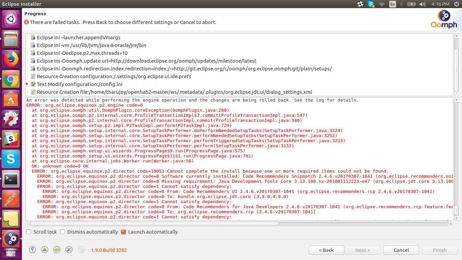This screenshot has height=260, width=462.
Task: Click the Progress page heading
Action: (x=35, y=14)
